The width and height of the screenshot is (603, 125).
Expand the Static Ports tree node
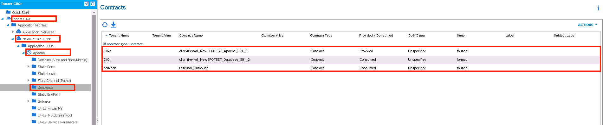click(x=28, y=66)
